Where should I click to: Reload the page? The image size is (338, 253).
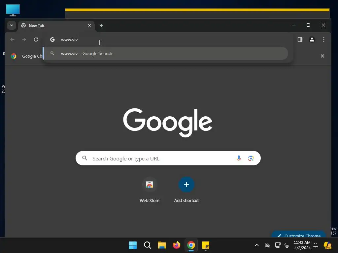pyautogui.click(x=36, y=40)
